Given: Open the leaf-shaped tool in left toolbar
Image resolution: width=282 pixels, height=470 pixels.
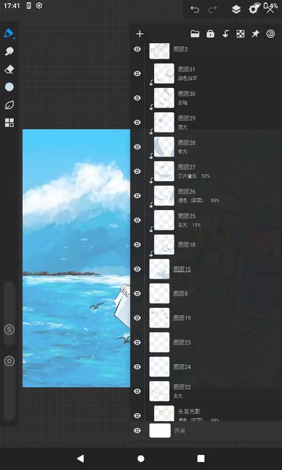Looking at the screenshot, I should [x=9, y=105].
